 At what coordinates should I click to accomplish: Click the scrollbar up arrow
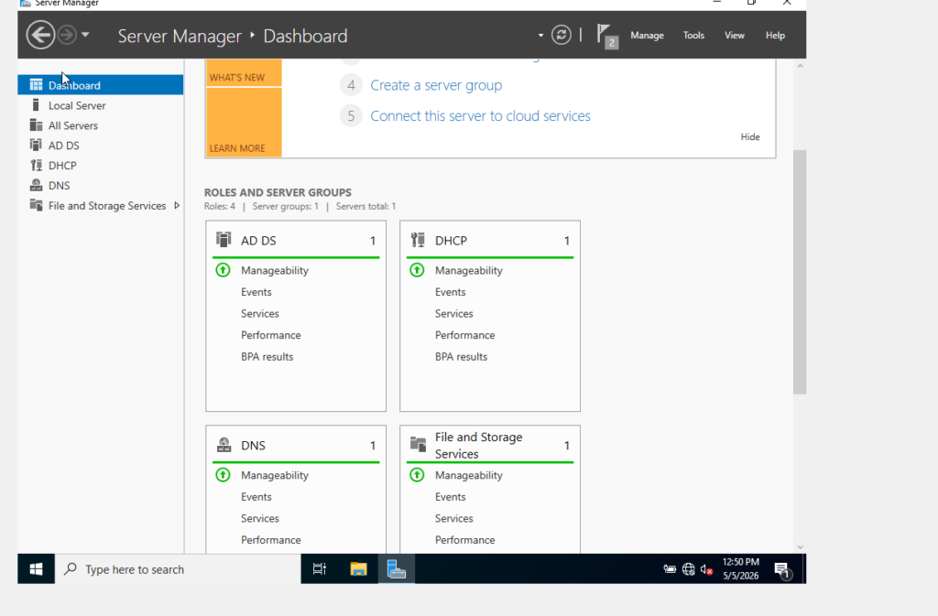tap(800, 66)
